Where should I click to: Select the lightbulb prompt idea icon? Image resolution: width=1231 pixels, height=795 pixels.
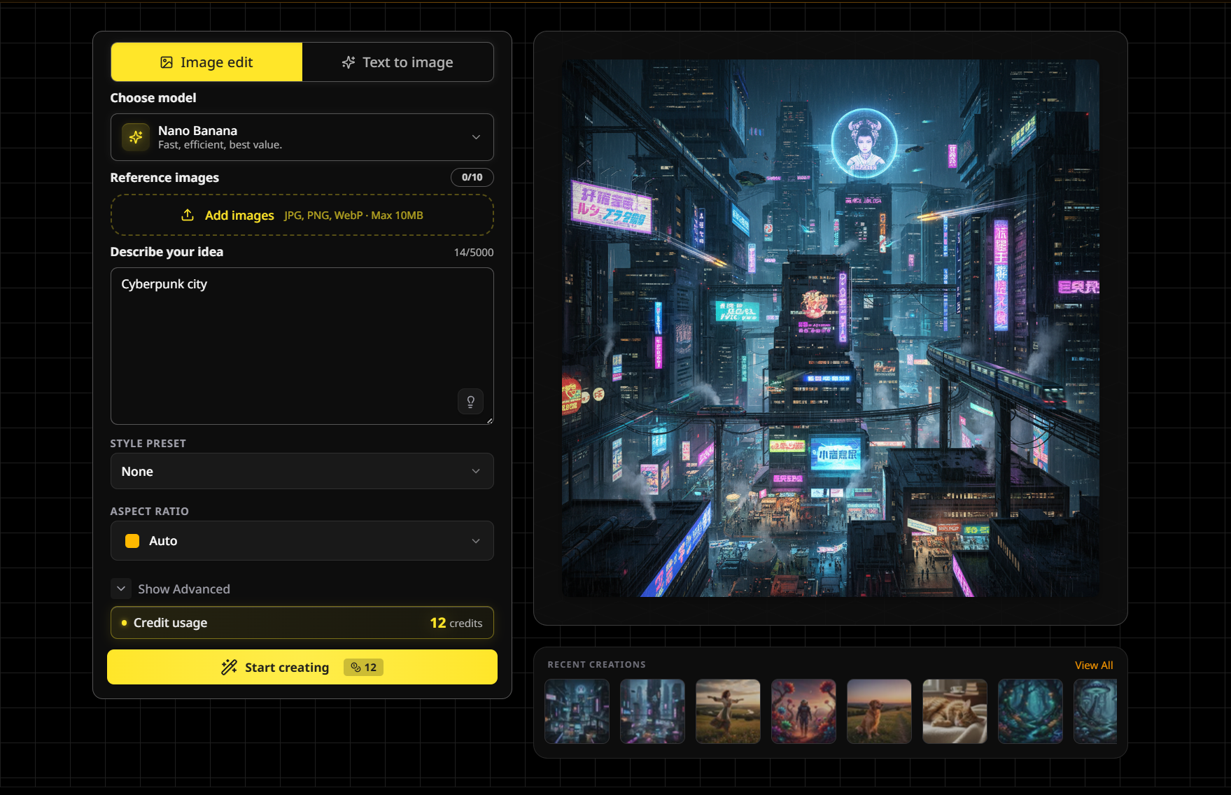click(470, 401)
